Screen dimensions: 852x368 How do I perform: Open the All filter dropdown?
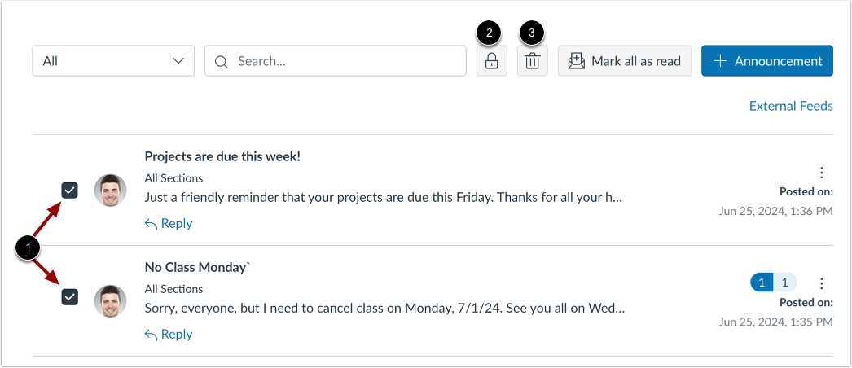tap(113, 61)
